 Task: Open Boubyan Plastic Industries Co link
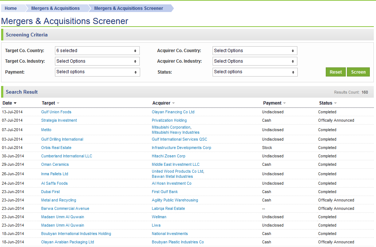(178, 242)
